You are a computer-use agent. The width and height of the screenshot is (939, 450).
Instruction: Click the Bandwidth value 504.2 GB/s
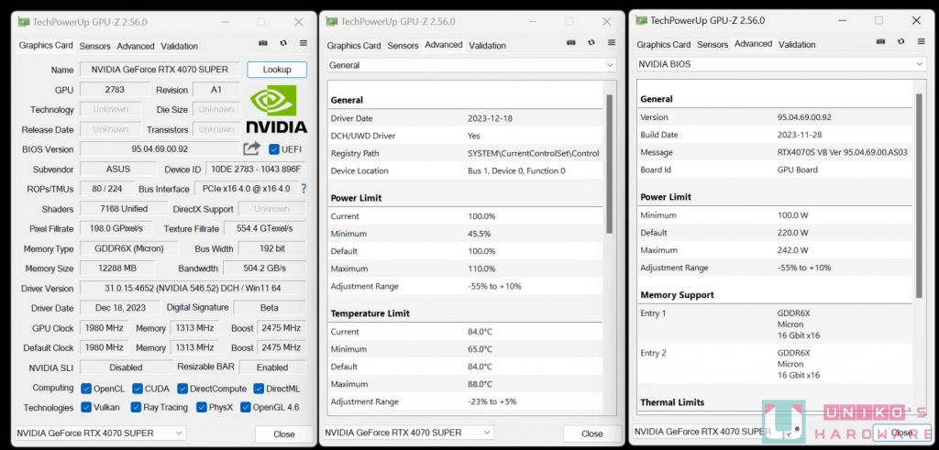[x=264, y=269]
